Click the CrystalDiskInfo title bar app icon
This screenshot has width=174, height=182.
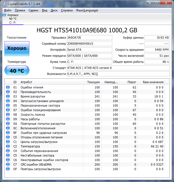pos(4,4)
